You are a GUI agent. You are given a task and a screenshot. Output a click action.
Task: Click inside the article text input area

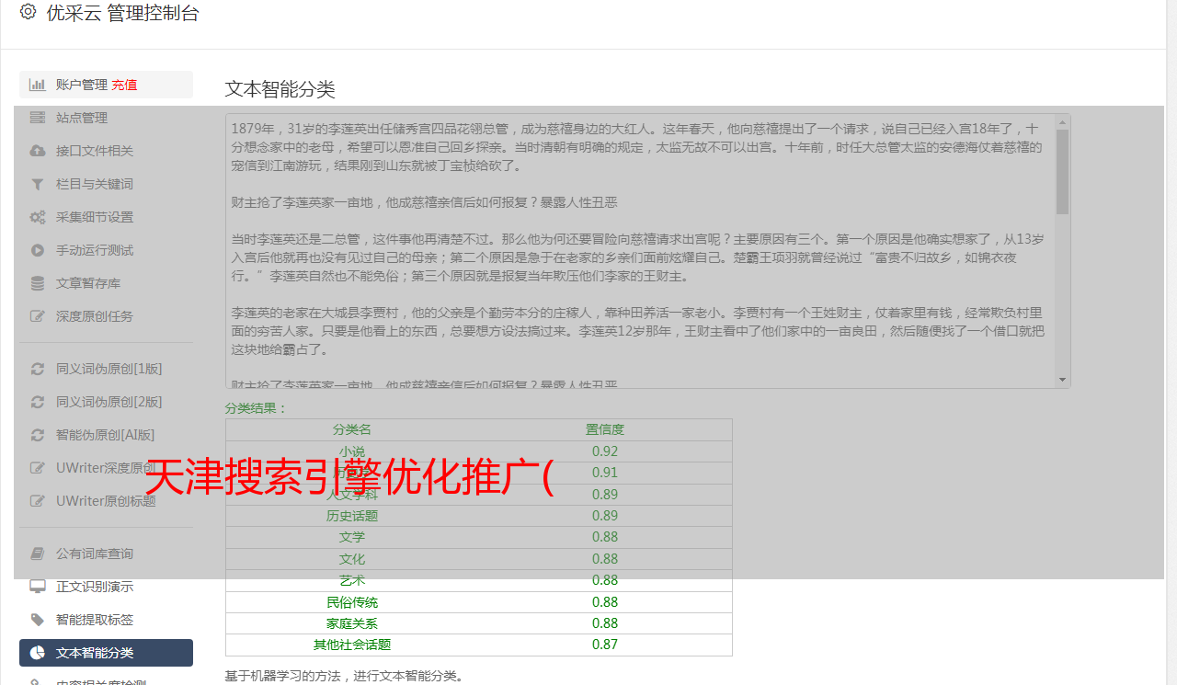click(634, 248)
